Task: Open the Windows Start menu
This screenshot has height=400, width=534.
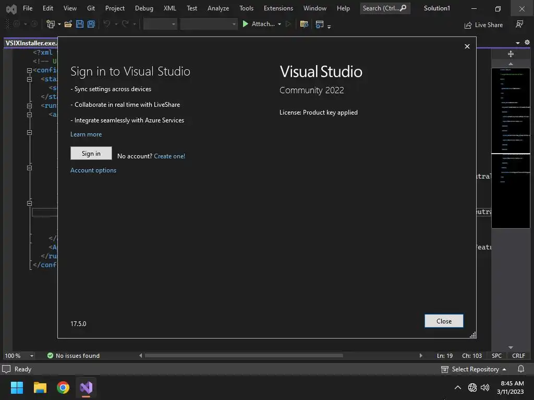Action: [x=17, y=387]
